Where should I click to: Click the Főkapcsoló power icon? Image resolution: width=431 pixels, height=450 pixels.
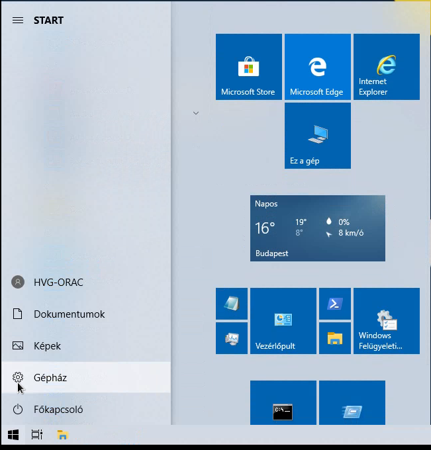18,409
